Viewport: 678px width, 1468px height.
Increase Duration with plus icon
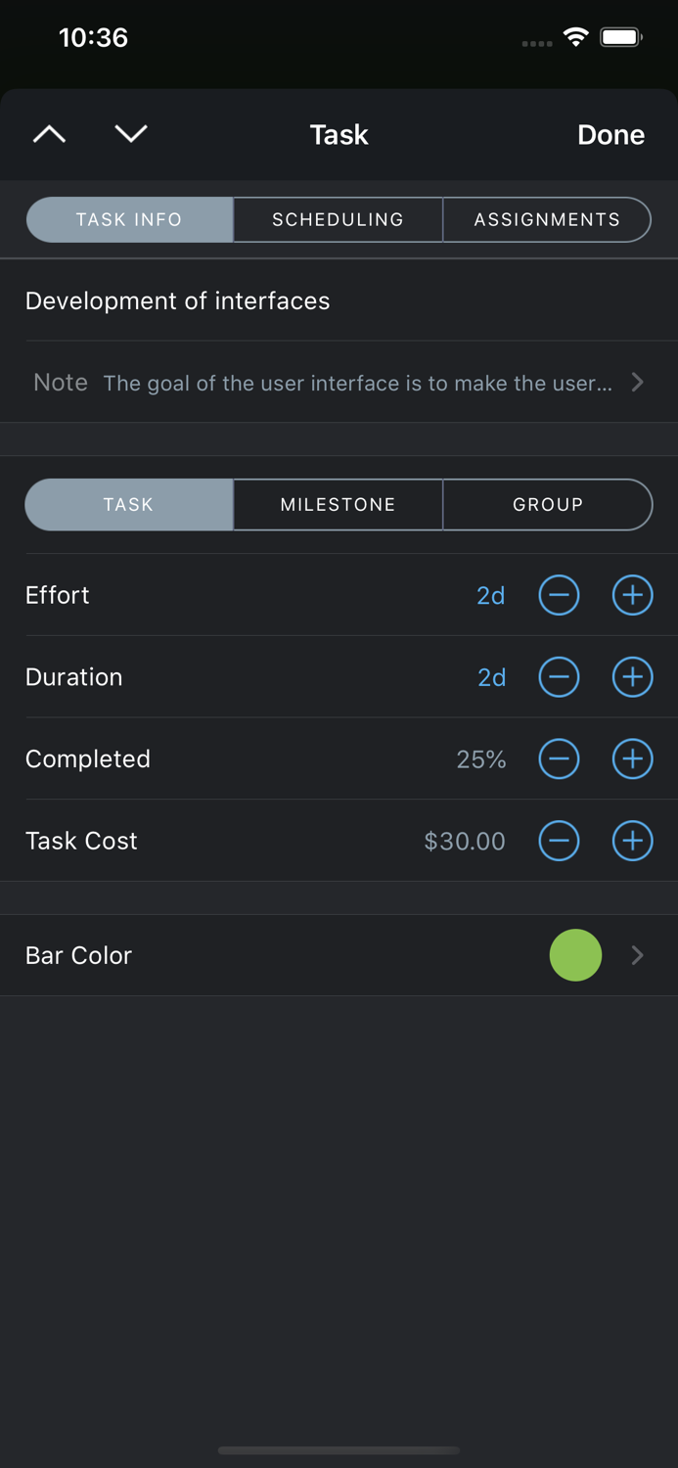(632, 677)
